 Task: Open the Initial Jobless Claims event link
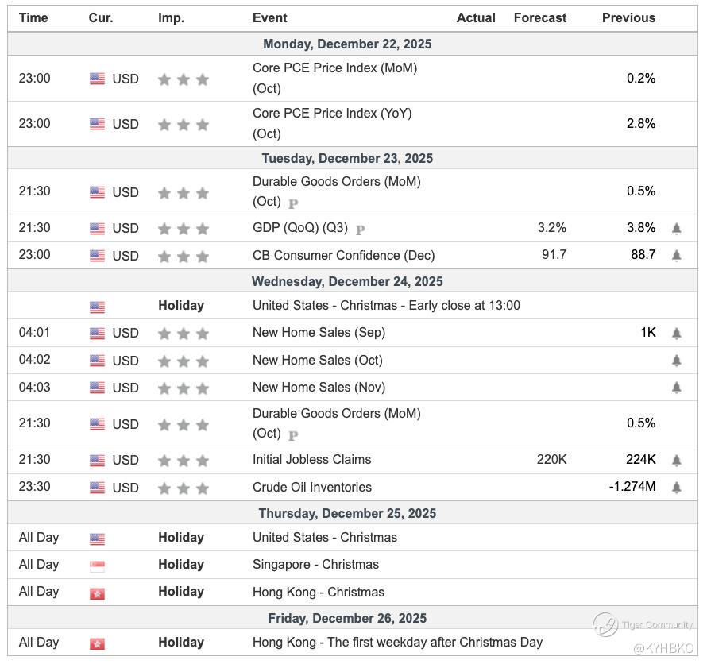[311, 460]
